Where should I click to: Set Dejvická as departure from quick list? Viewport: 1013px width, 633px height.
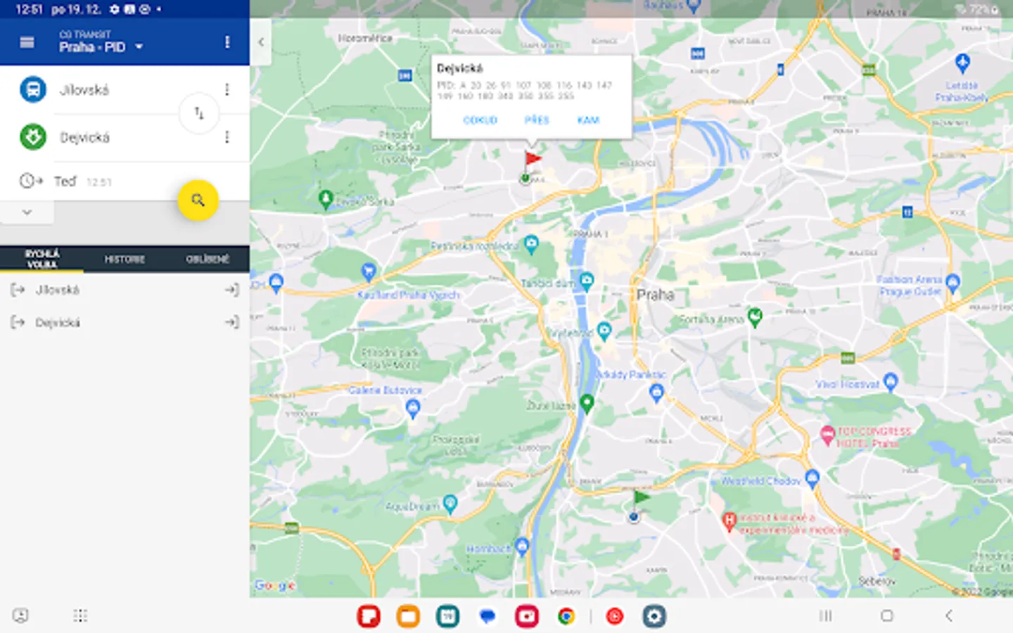point(18,322)
